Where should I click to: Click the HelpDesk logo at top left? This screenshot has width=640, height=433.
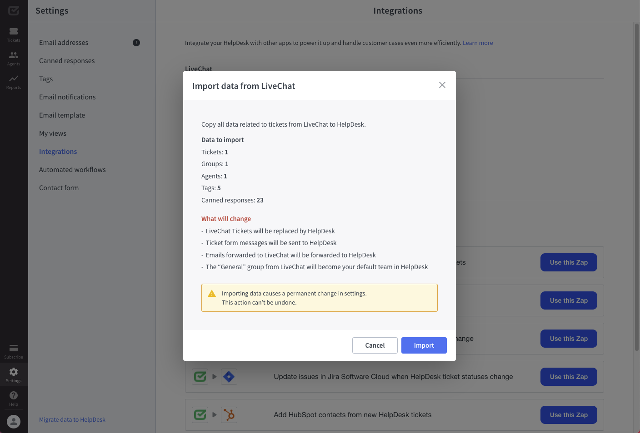pos(14,10)
